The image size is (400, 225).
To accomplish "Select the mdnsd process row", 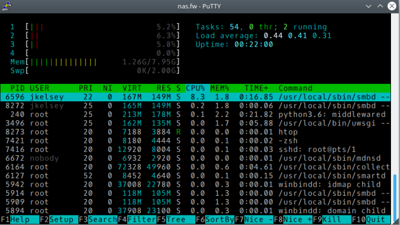I will pyautogui.click(x=195, y=158).
